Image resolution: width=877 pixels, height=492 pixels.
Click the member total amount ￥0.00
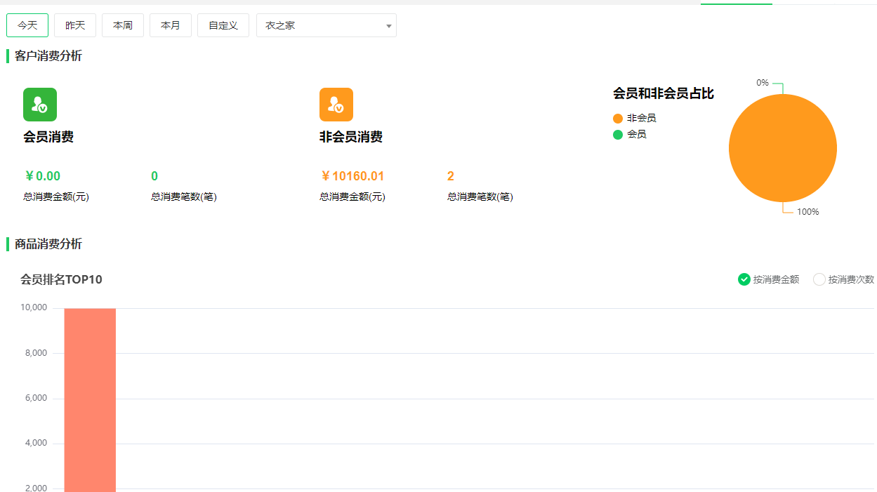pyautogui.click(x=42, y=176)
